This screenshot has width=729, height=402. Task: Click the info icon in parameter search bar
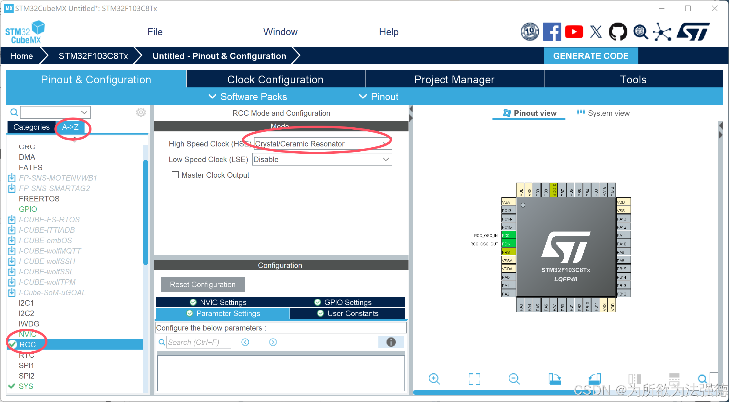tap(391, 342)
